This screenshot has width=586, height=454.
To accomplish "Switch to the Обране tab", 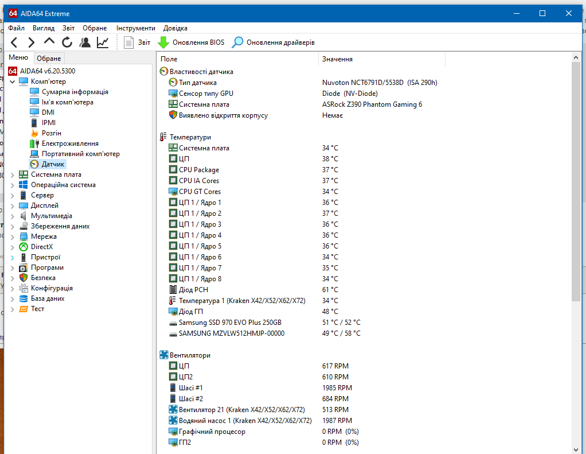I will (x=49, y=59).
